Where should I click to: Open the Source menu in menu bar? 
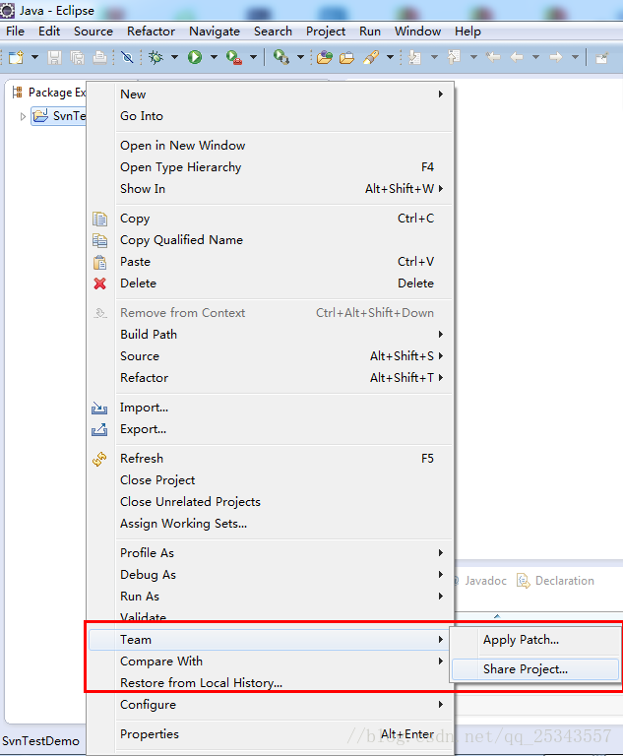coord(93,31)
